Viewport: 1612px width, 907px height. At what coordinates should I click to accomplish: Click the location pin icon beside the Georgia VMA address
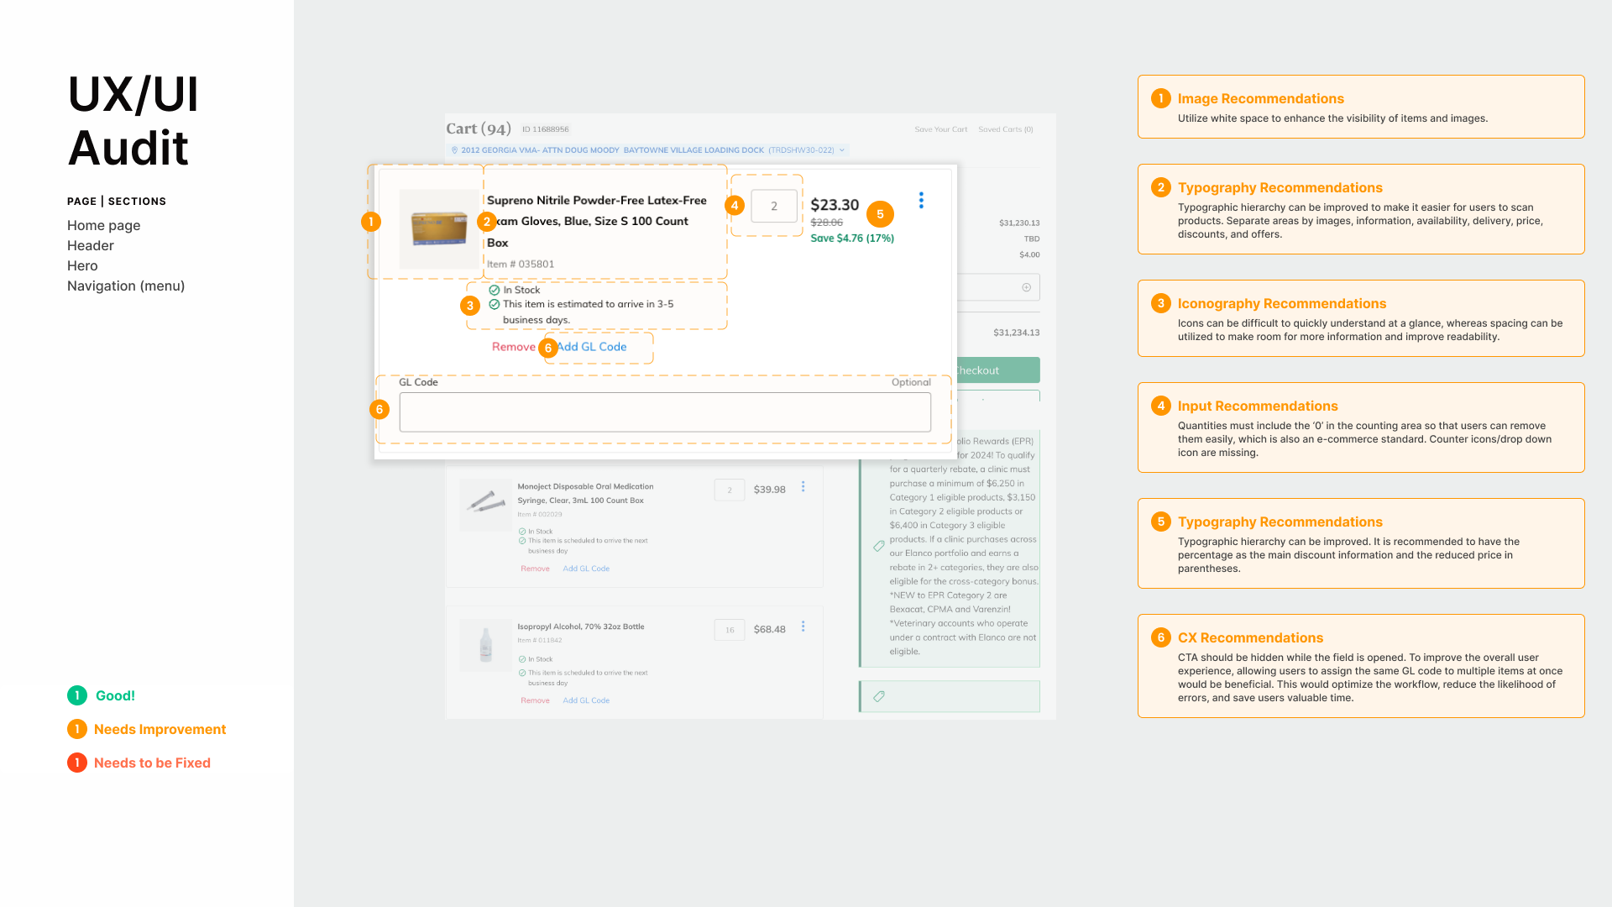[454, 150]
